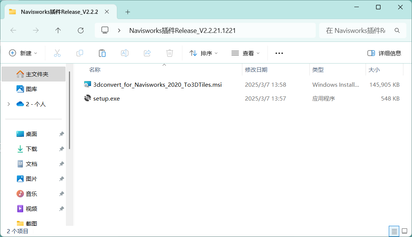
Task: Select the setup.exe file icon
Action: coord(88,98)
